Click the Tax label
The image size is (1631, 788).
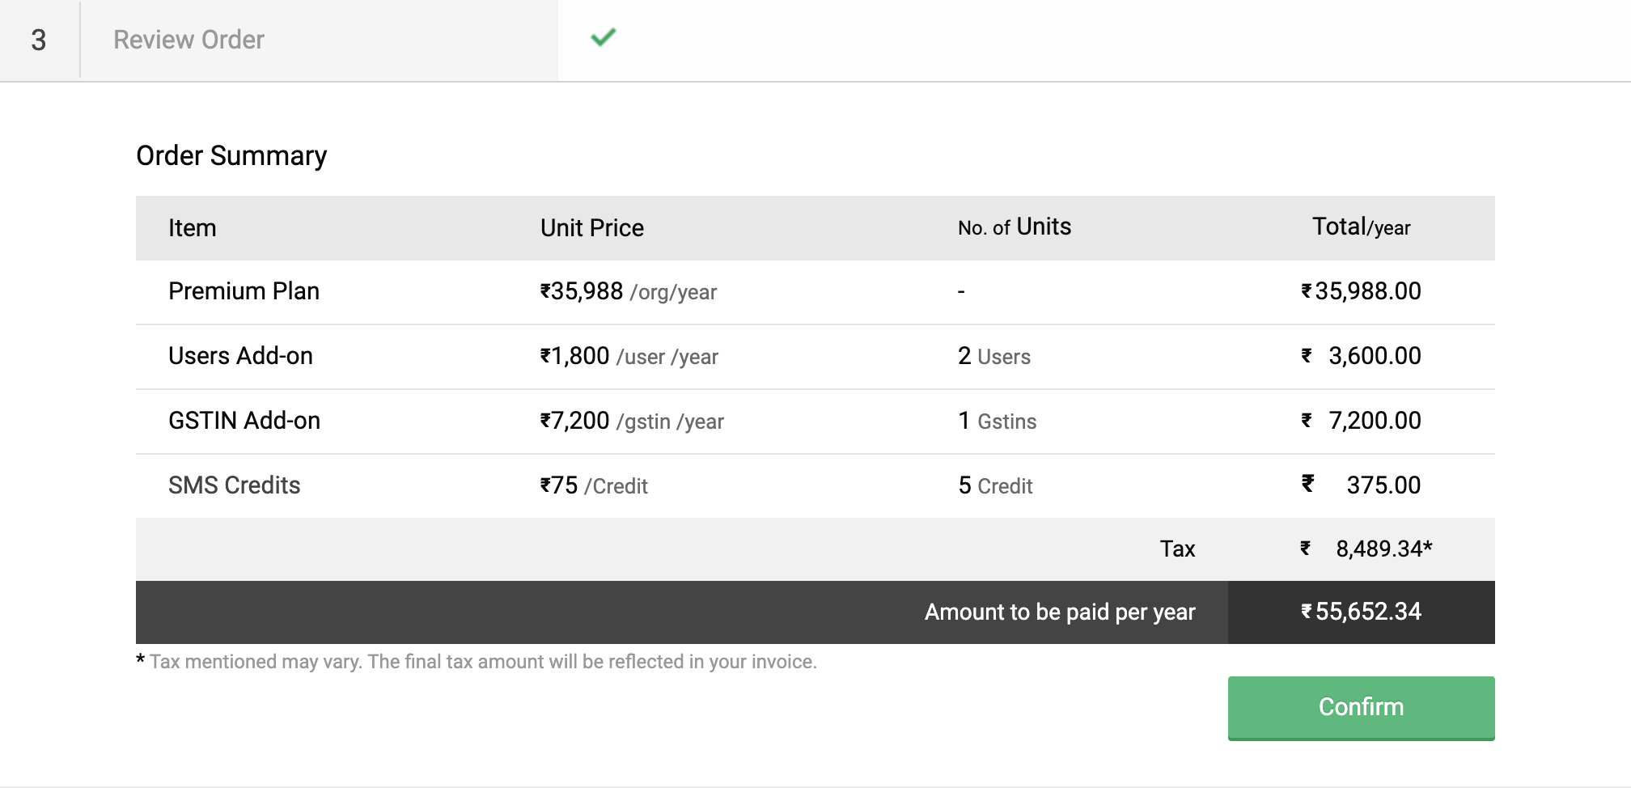coord(1177,549)
